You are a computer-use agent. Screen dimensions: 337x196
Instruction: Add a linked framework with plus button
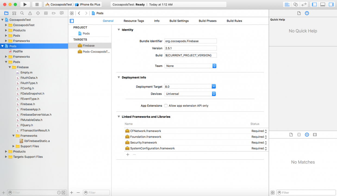tap(128, 154)
